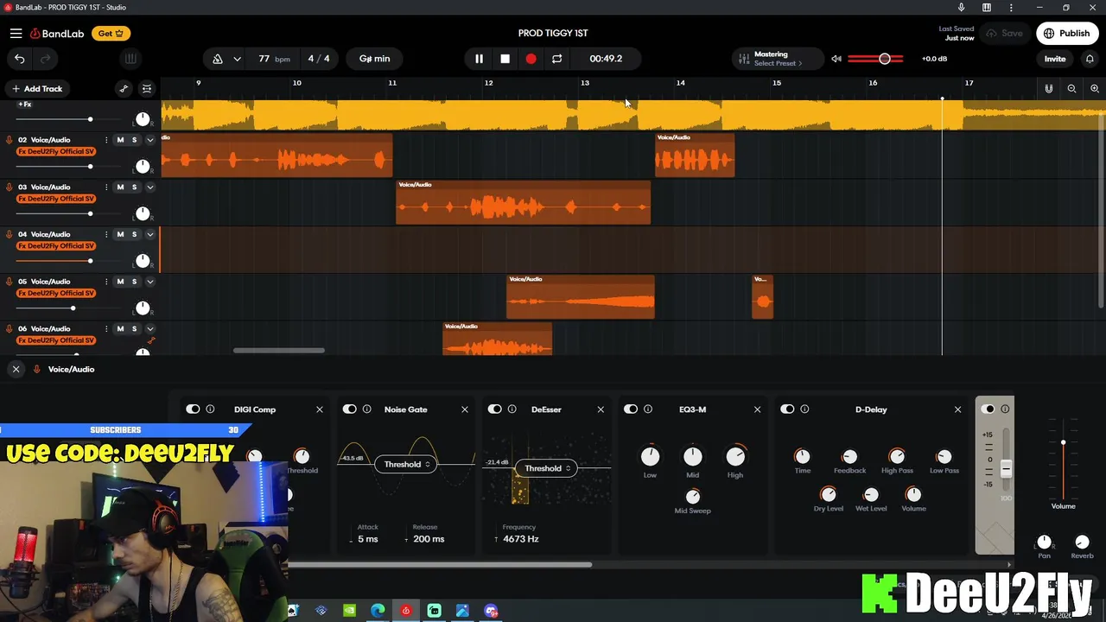The image size is (1106, 622).
Task: Remove the DeEsser effect
Action: (601, 409)
